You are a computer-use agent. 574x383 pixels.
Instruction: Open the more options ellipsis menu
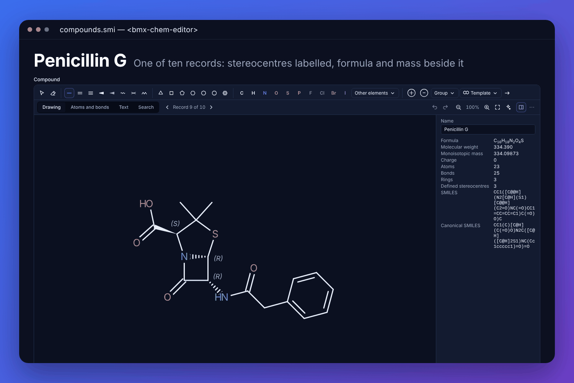532,107
